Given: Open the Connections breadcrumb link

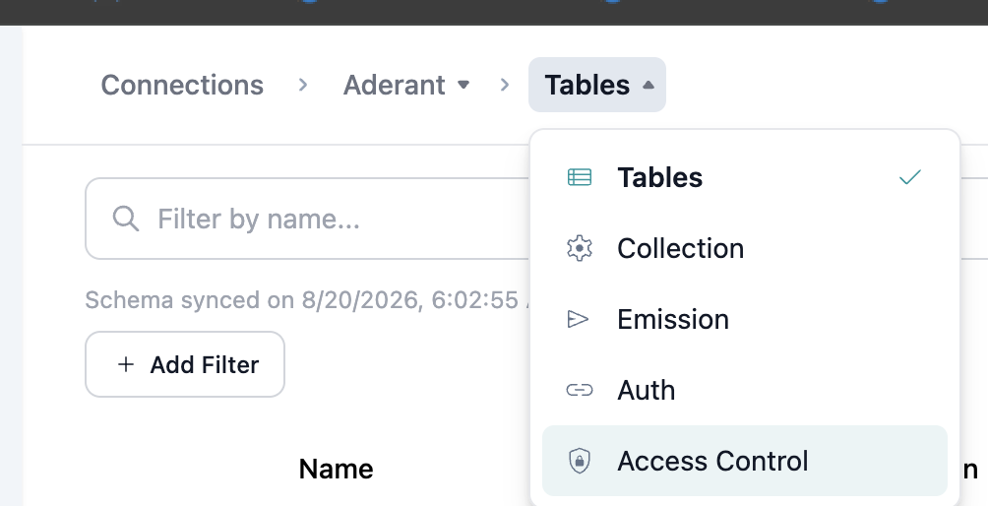Looking at the screenshot, I should point(182,85).
